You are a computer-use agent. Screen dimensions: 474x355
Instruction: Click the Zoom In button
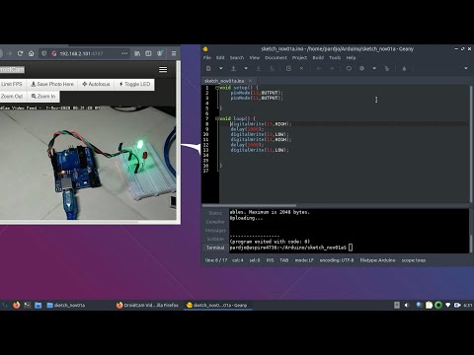coord(43,97)
